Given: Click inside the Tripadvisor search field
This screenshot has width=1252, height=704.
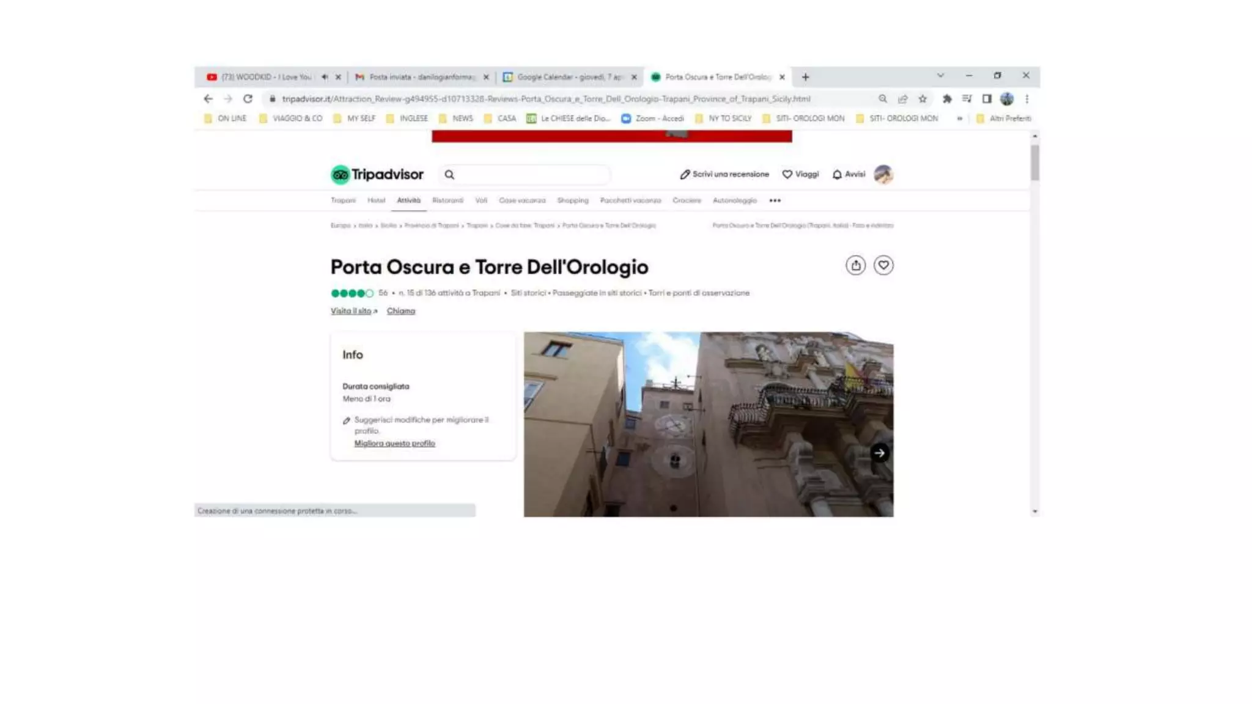Looking at the screenshot, I should [x=532, y=175].
